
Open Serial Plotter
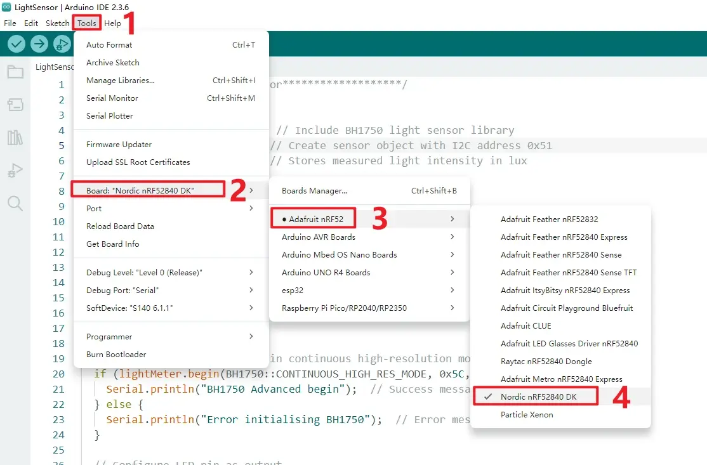click(171, 116)
